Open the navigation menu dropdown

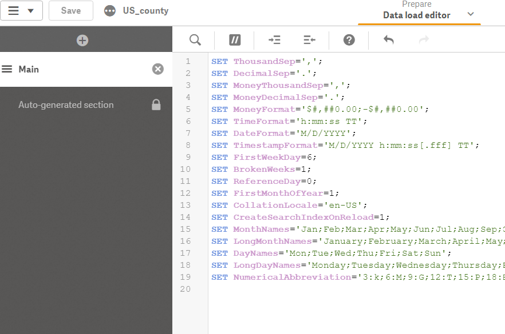click(21, 11)
